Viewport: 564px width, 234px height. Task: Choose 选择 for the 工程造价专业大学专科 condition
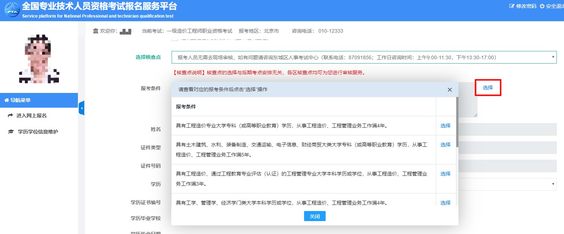[445, 126]
